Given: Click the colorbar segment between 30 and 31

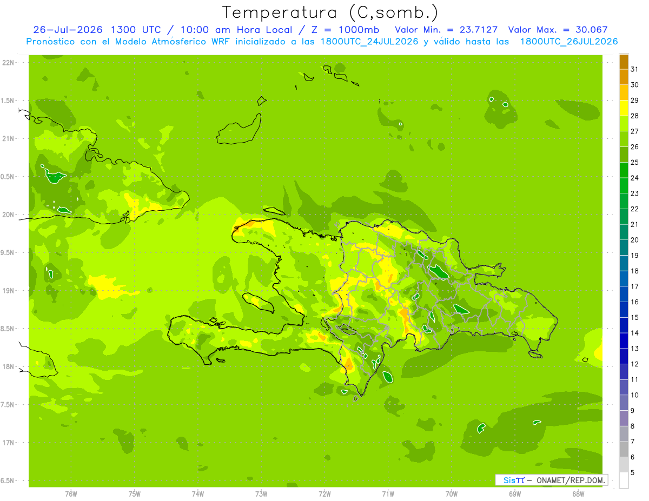Looking at the screenshot, I should pos(624,77).
